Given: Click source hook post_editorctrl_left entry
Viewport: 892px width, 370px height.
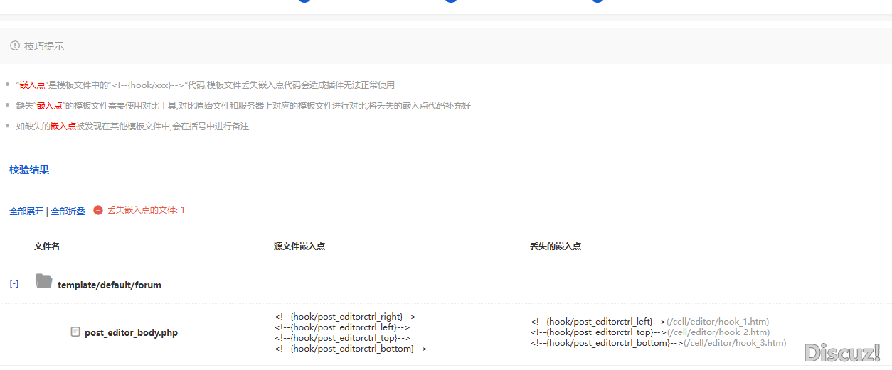Looking at the screenshot, I should [x=342, y=327].
